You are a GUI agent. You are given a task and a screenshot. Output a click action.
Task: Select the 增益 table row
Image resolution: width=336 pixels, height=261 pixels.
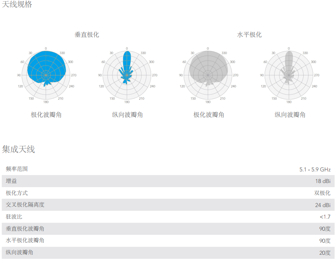[168, 181]
